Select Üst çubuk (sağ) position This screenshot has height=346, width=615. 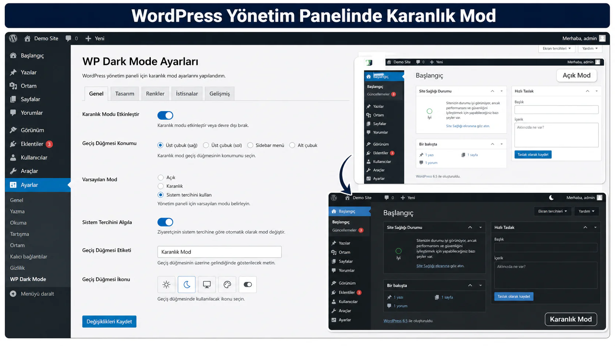click(160, 145)
